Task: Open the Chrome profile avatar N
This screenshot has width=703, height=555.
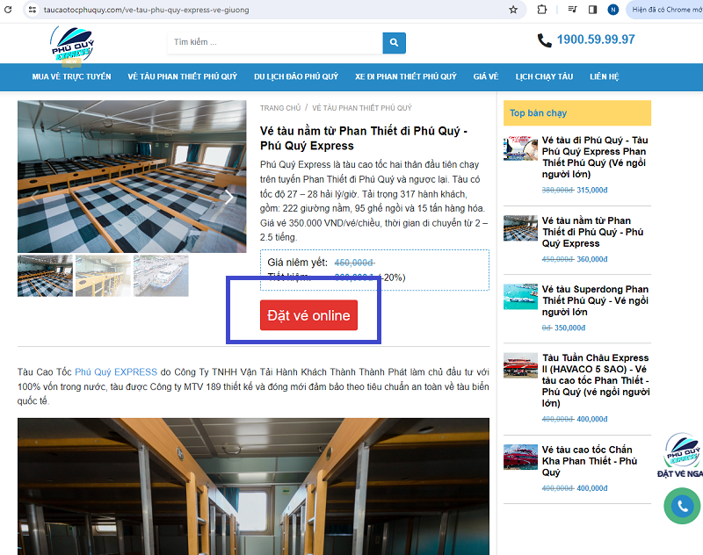Action: coord(612,10)
